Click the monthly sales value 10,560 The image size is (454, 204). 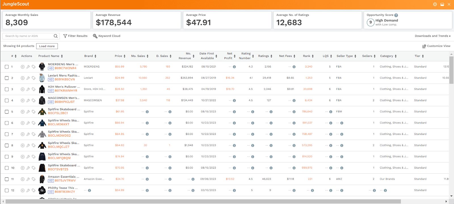pos(143,78)
